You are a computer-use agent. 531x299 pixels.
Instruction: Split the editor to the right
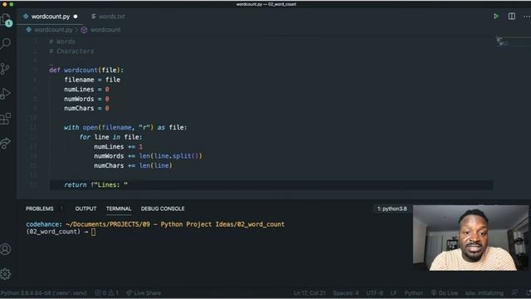512,17
